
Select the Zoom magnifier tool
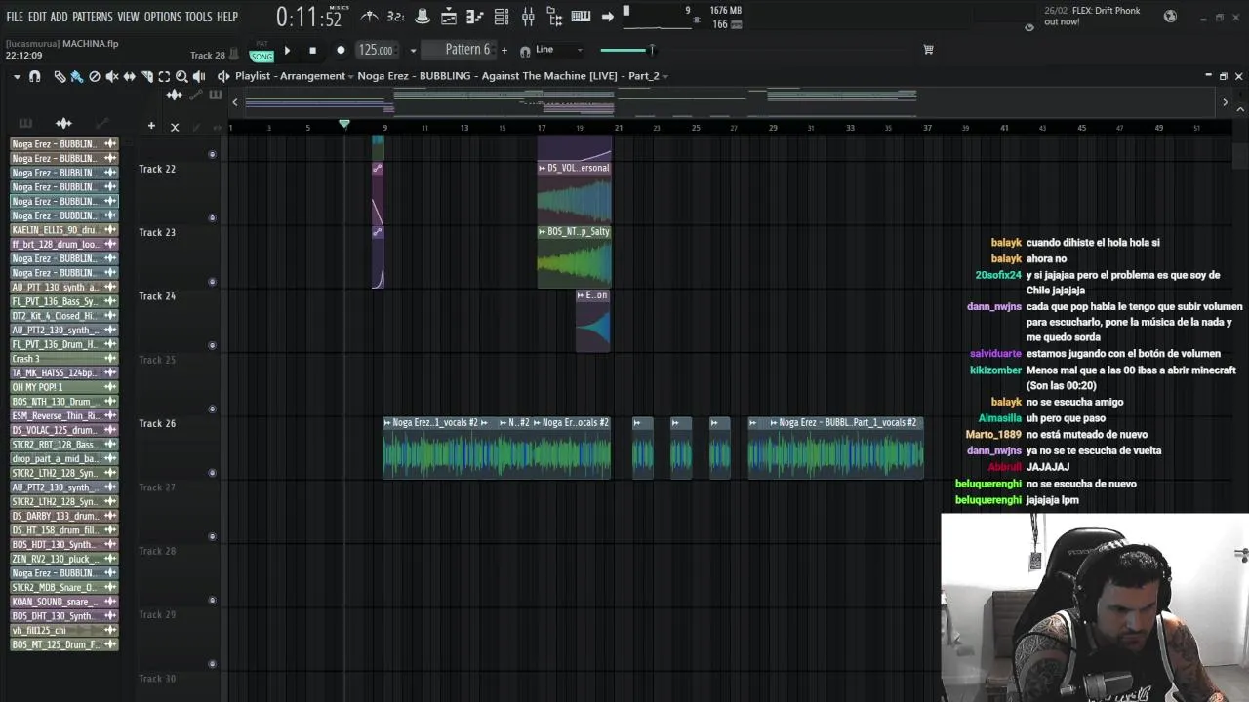point(181,76)
